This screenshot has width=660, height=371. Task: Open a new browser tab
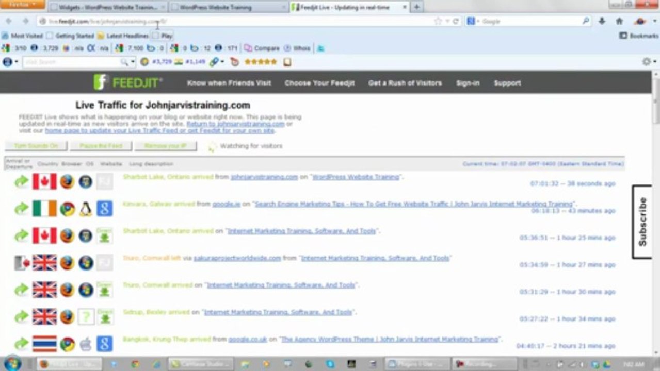click(416, 7)
